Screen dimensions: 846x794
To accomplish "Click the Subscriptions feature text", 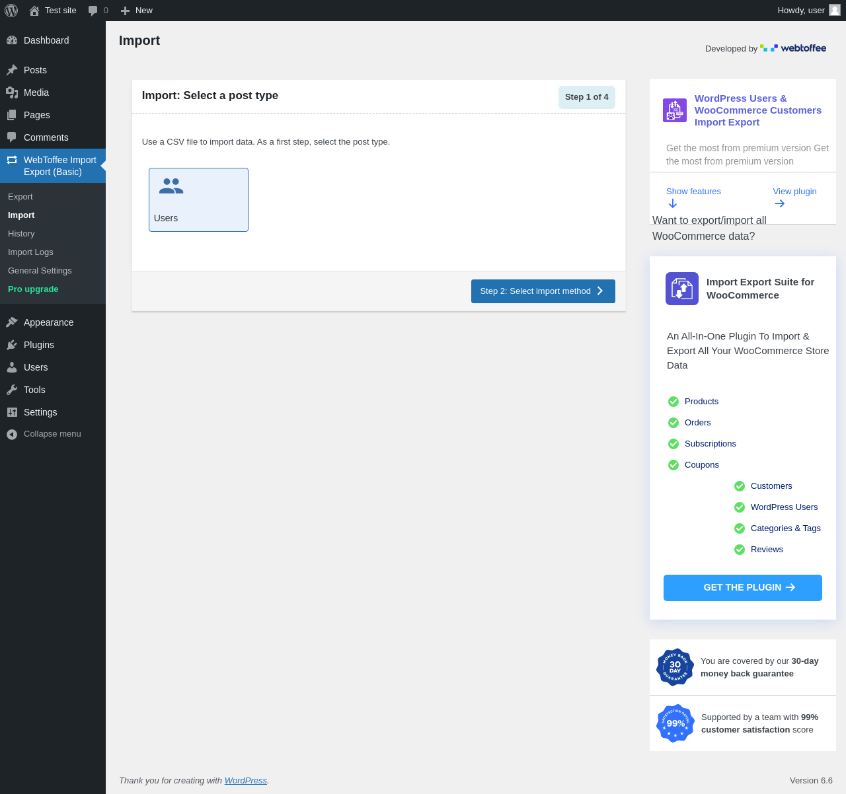I will [711, 444].
